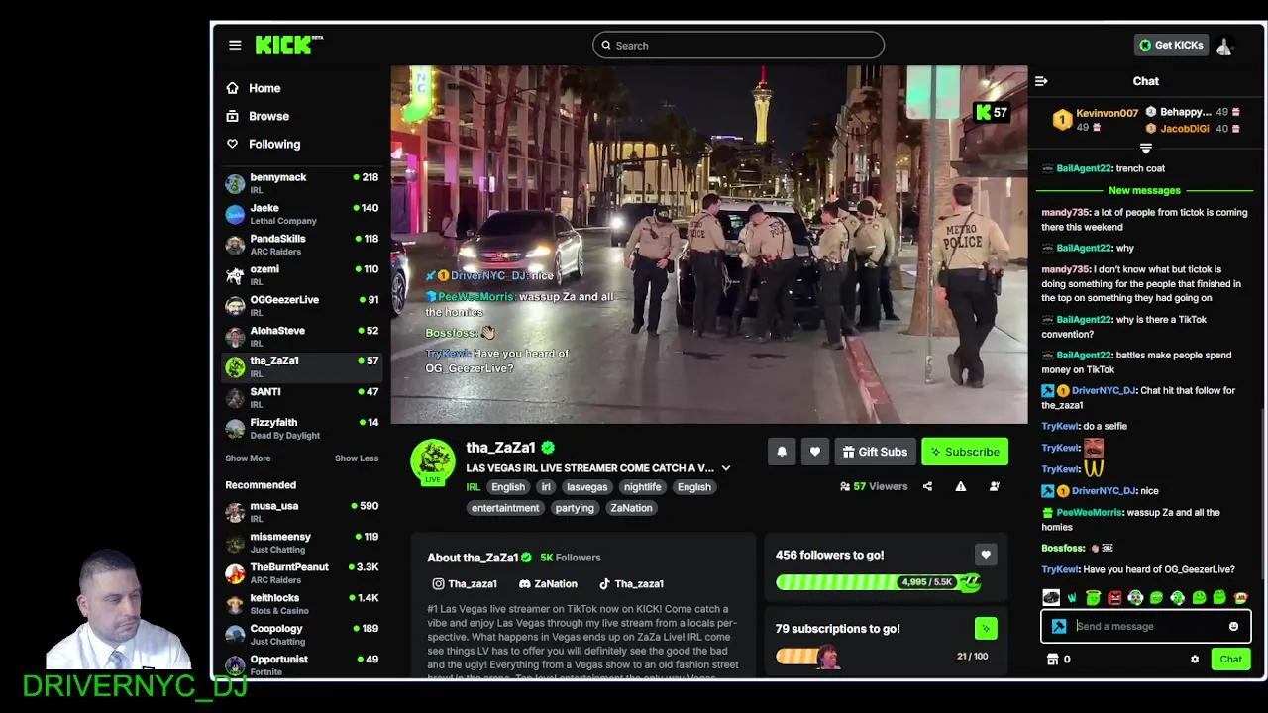Click the partying tag
The height and width of the screenshot is (713, 1268).
click(x=575, y=508)
